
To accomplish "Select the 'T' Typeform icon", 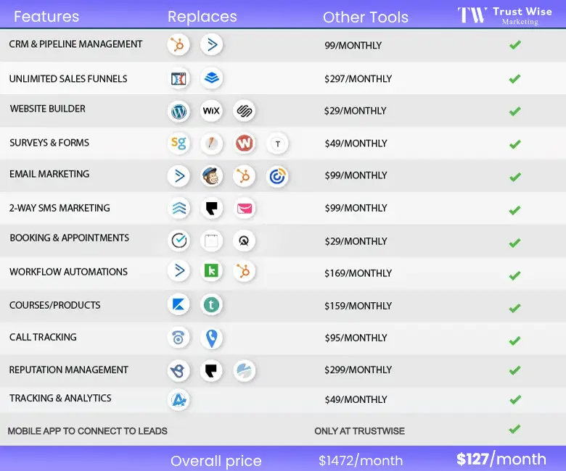I will (277, 143).
